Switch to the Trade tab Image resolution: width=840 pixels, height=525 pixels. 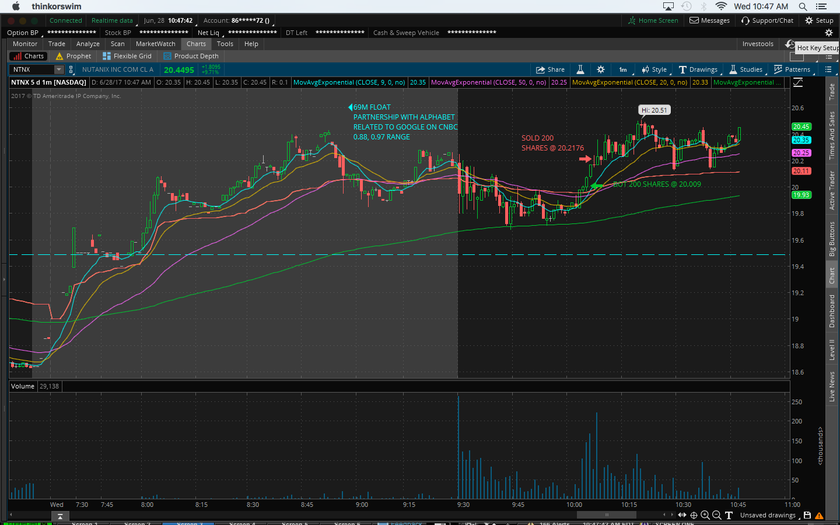57,44
